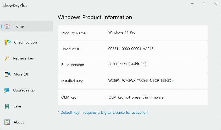Click the ShowKeyPlus window title
The height and width of the screenshot is (130, 221).
click(x=15, y=5)
